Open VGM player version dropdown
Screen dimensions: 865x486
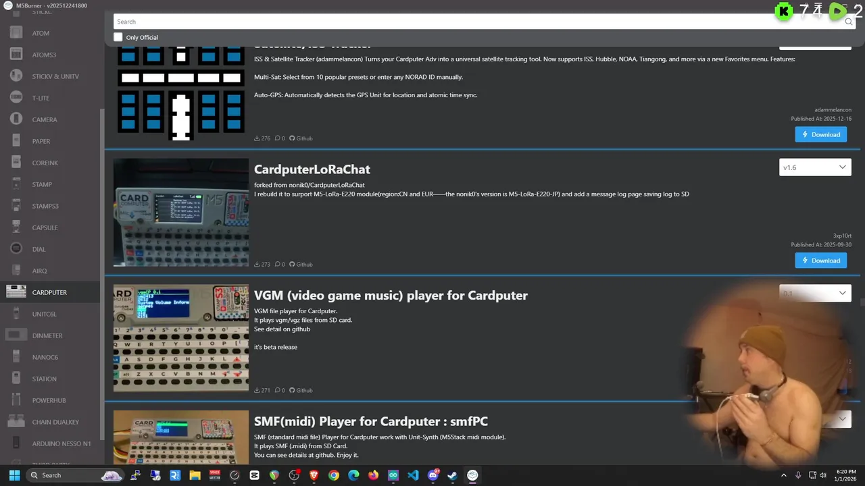coord(815,293)
